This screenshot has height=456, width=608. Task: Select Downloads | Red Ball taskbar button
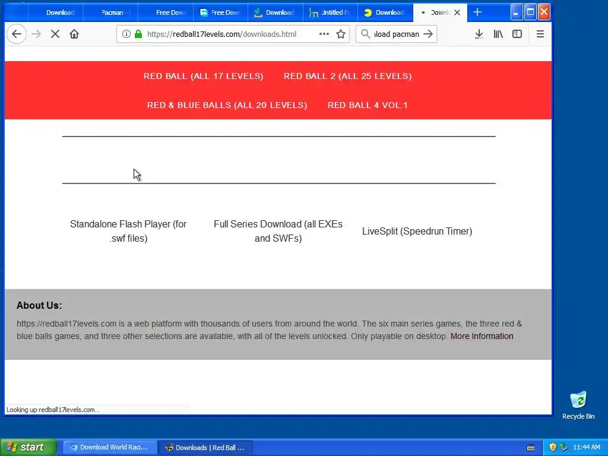point(206,448)
